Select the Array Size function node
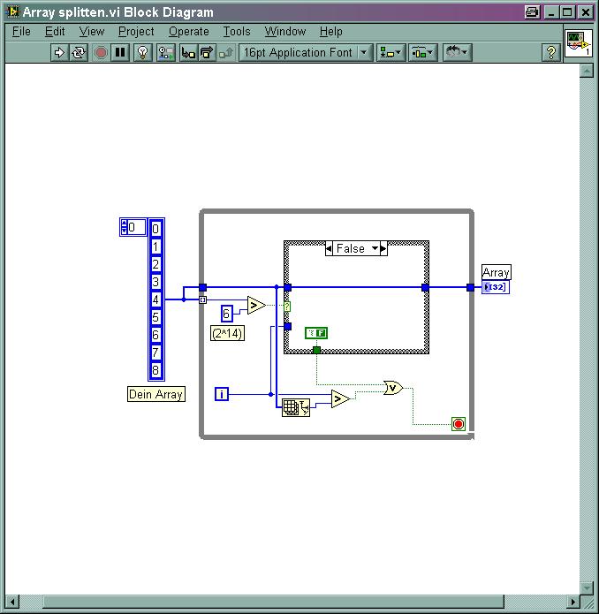Viewport: 599px width, 614px height. click(296, 407)
